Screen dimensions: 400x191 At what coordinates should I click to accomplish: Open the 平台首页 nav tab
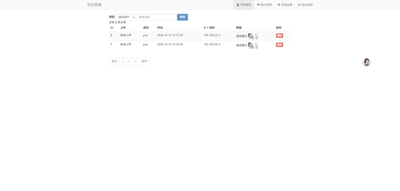click(x=244, y=5)
